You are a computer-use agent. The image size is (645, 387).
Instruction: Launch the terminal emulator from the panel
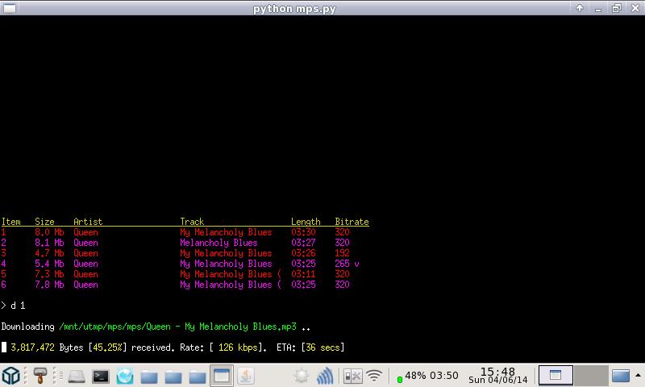pos(100,376)
